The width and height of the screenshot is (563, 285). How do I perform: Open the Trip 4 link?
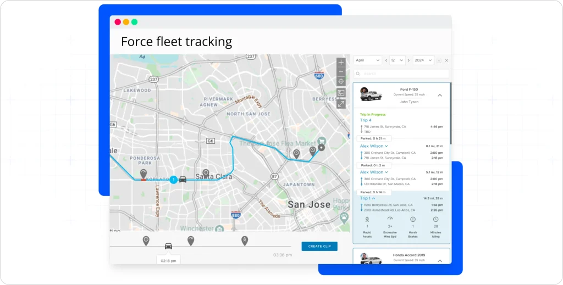[x=366, y=120]
